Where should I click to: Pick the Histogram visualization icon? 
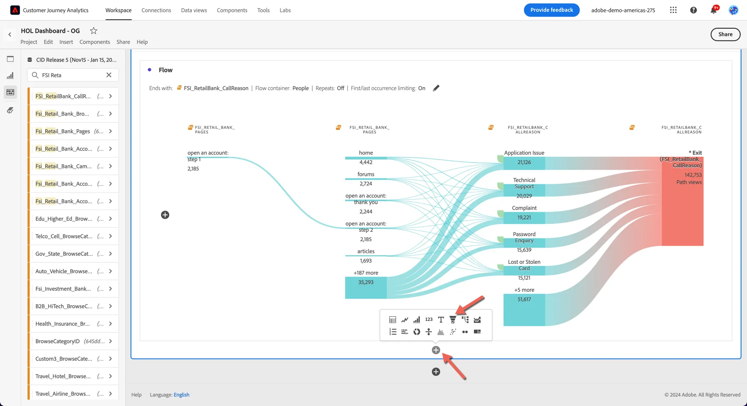pos(441,332)
